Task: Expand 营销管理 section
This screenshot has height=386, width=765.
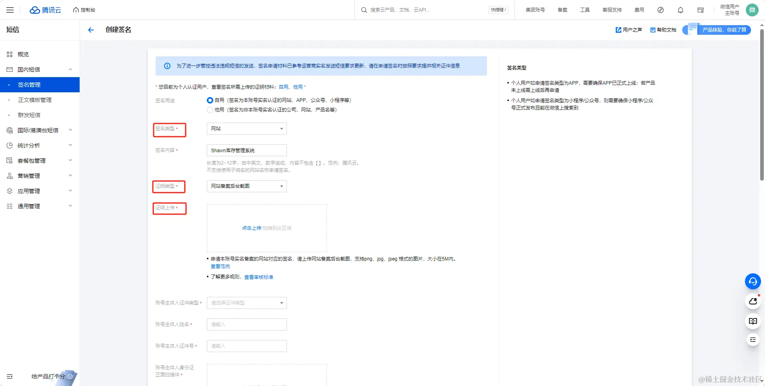Action: click(x=40, y=176)
